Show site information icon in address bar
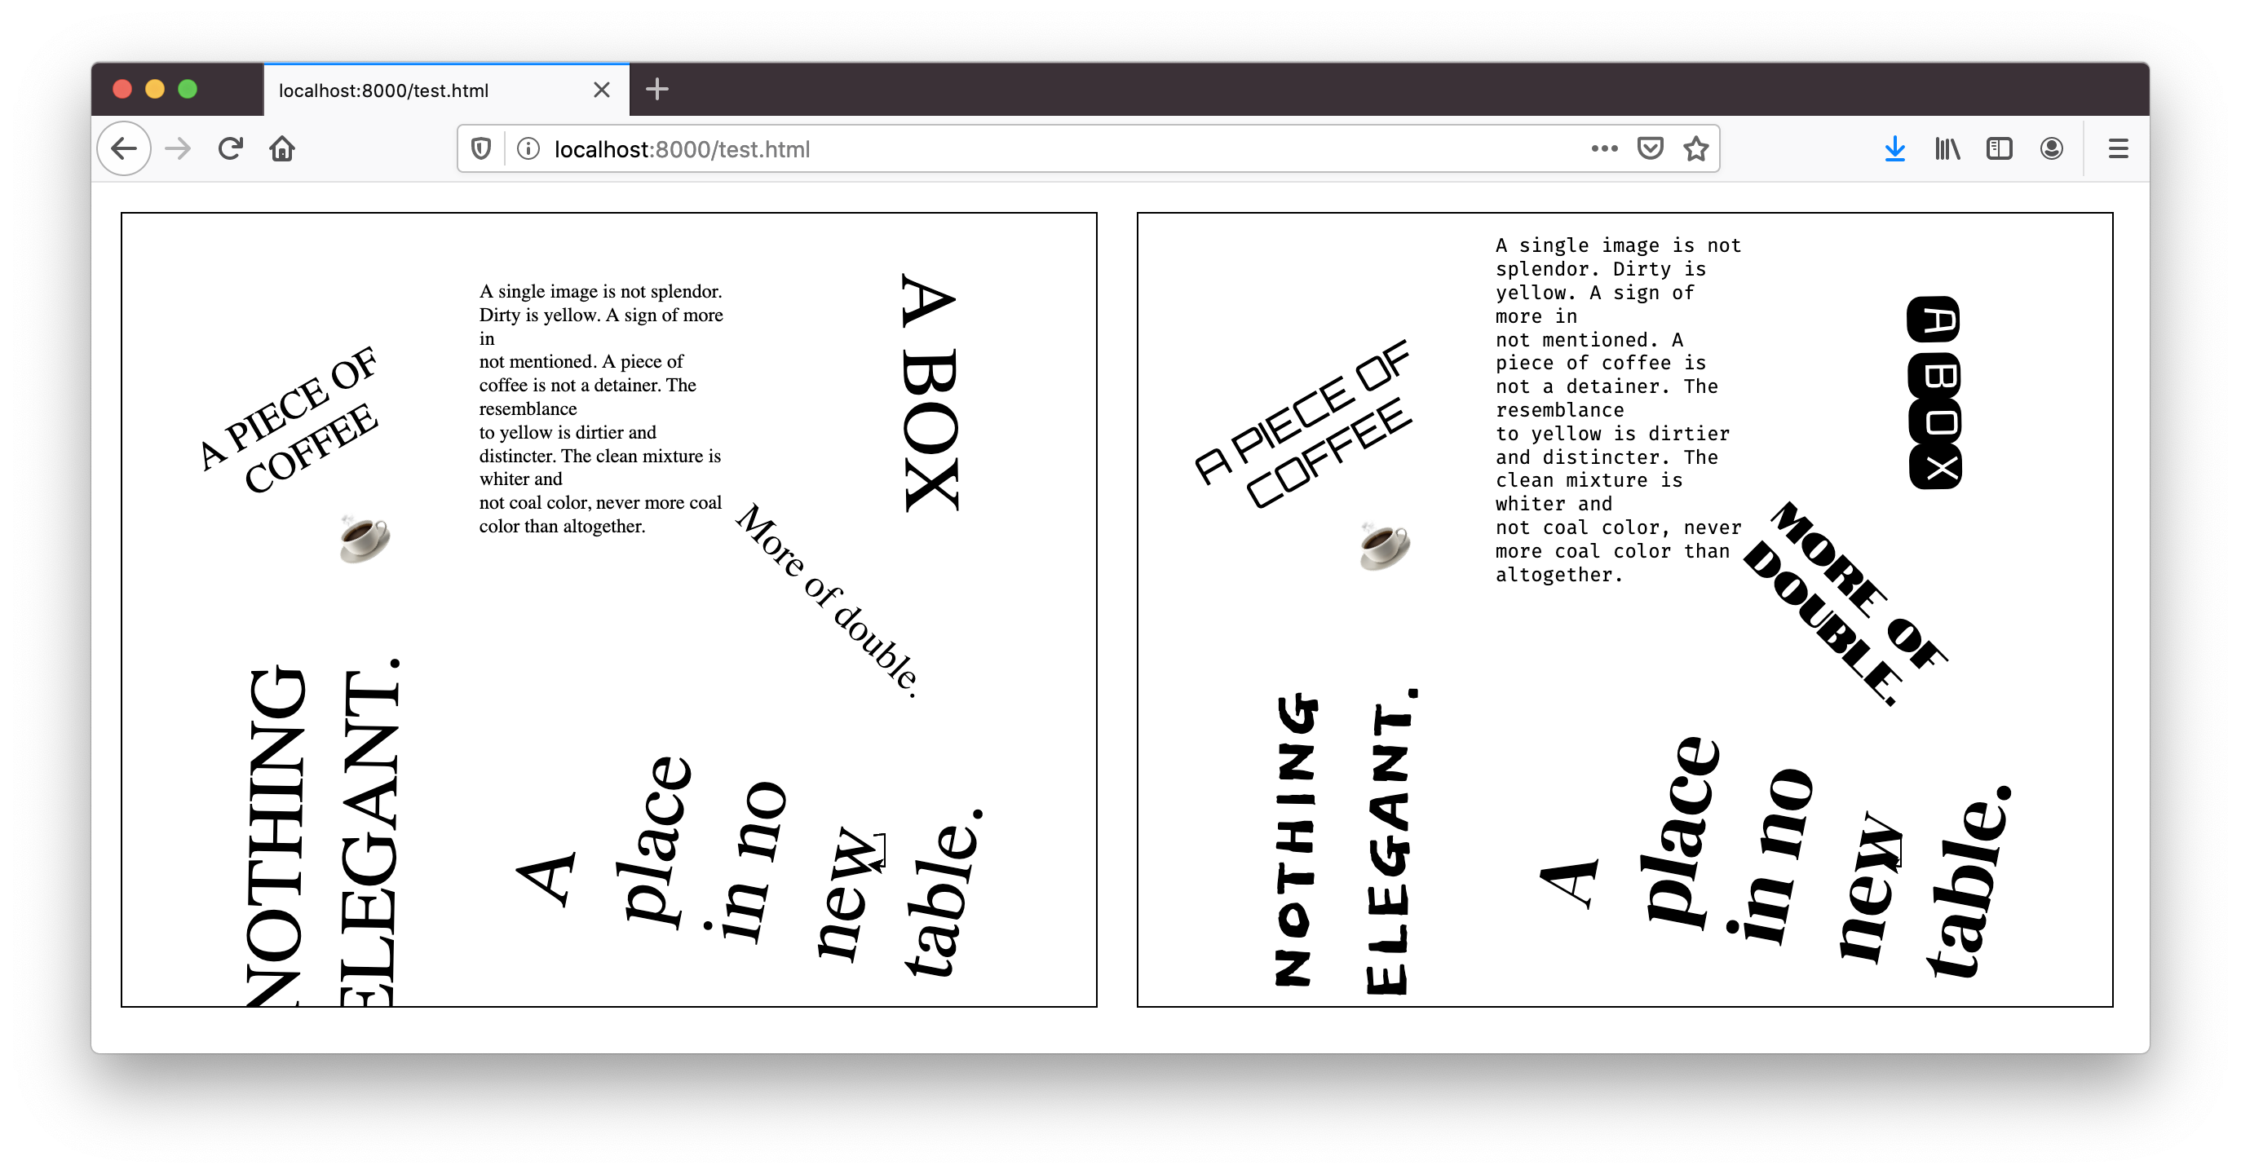 pos(528,148)
